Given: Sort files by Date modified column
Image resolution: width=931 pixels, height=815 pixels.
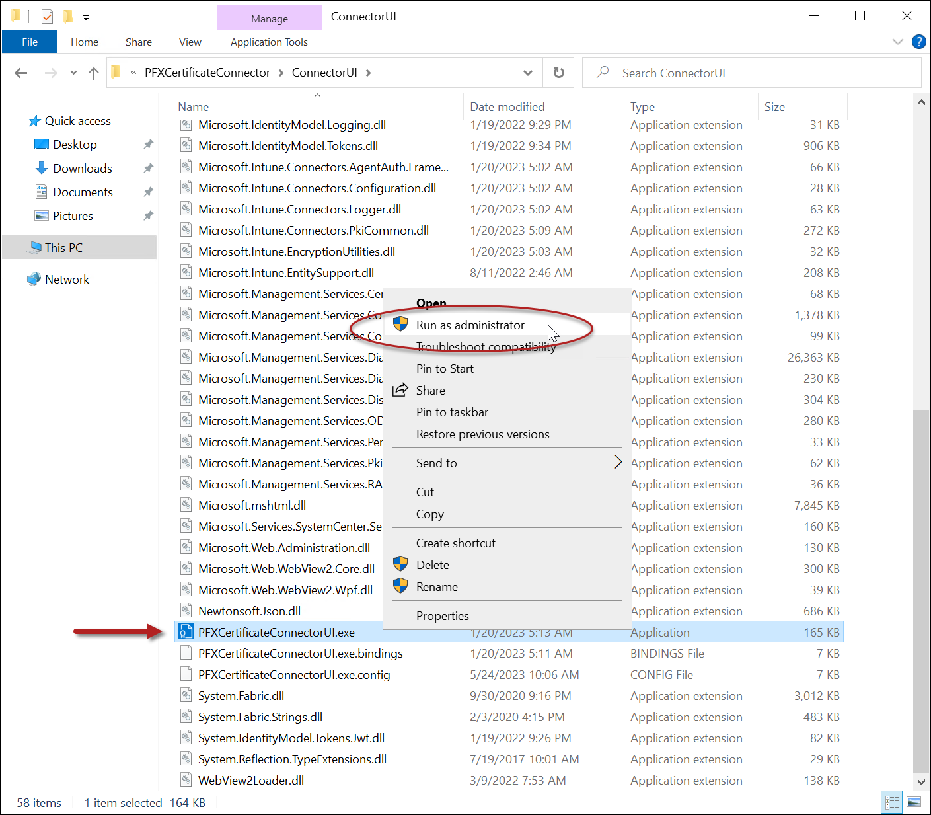Looking at the screenshot, I should click(x=507, y=107).
